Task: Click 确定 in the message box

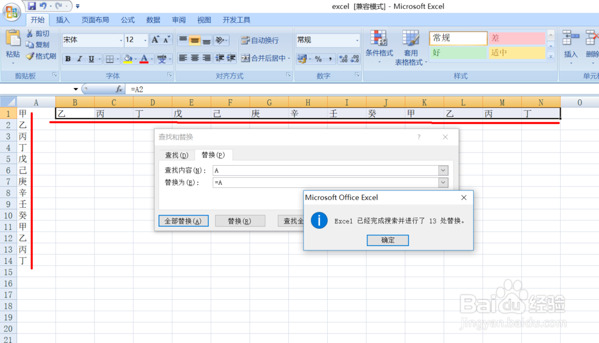Action: [x=388, y=240]
